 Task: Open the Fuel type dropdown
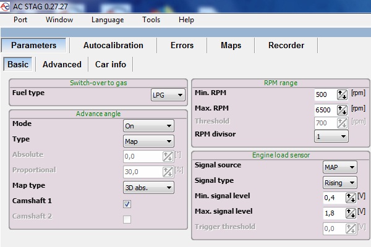tap(168, 95)
